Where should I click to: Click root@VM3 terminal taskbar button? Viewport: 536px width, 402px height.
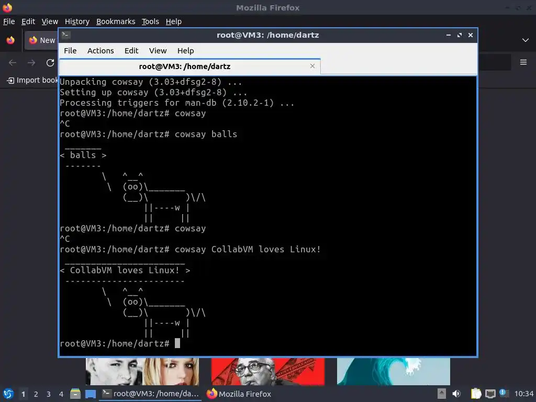click(x=151, y=394)
